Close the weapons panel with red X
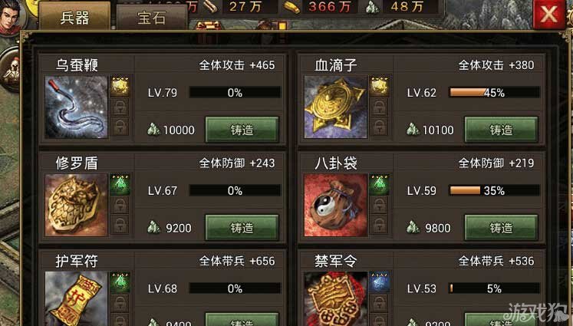The height and width of the screenshot is (326, 573). [549, 15]
